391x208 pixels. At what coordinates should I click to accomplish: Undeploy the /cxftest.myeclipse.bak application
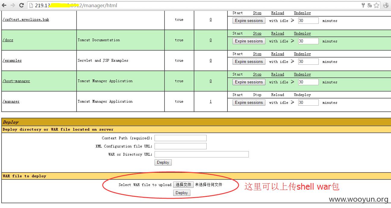(302, 13)
